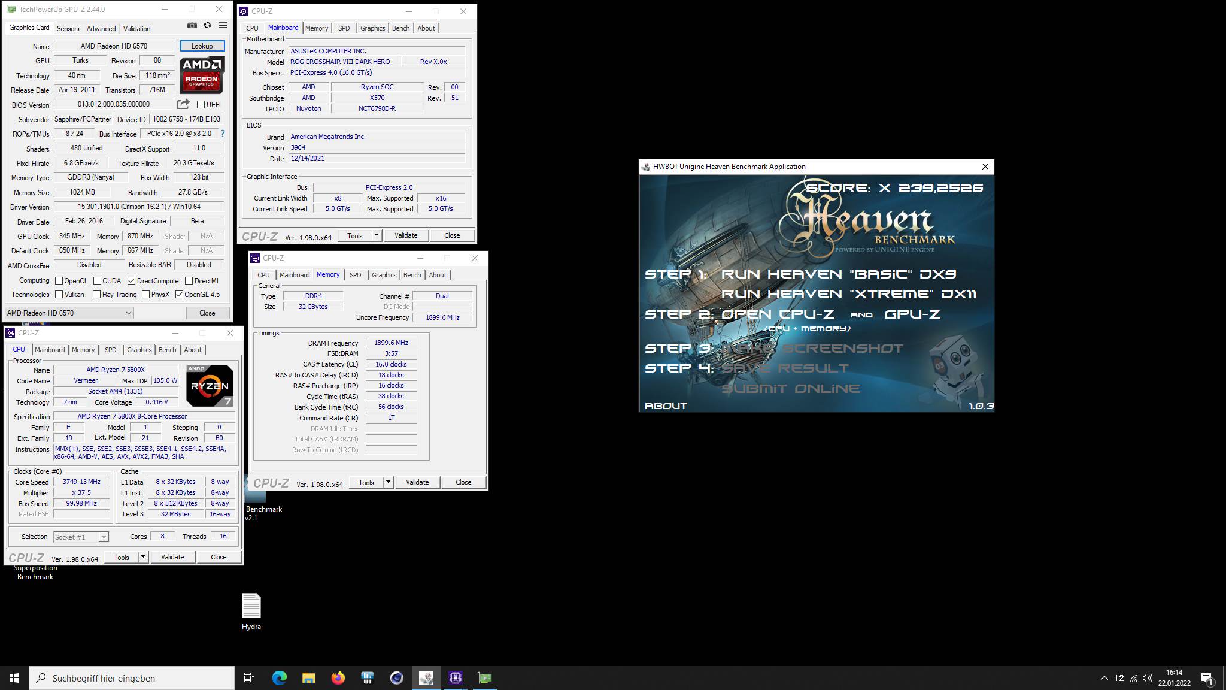Switch to HWBOT Heaven app in taskbar
The height and width of the screenshot is (690, 1226).
[426, 678]
